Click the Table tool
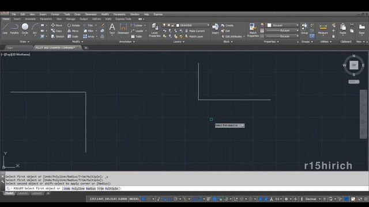 coord(136,37)
